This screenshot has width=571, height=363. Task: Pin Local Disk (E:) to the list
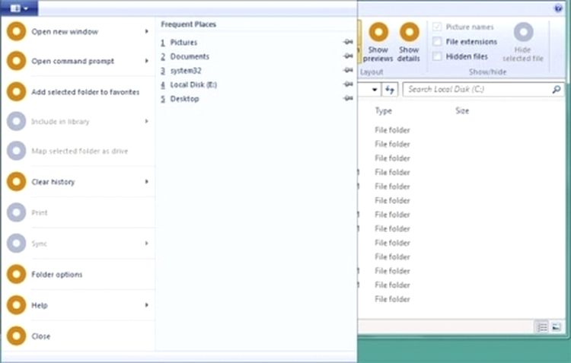point(348,84)
